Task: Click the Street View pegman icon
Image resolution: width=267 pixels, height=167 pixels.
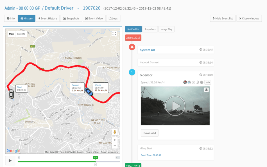Action: tap(114, 132)
